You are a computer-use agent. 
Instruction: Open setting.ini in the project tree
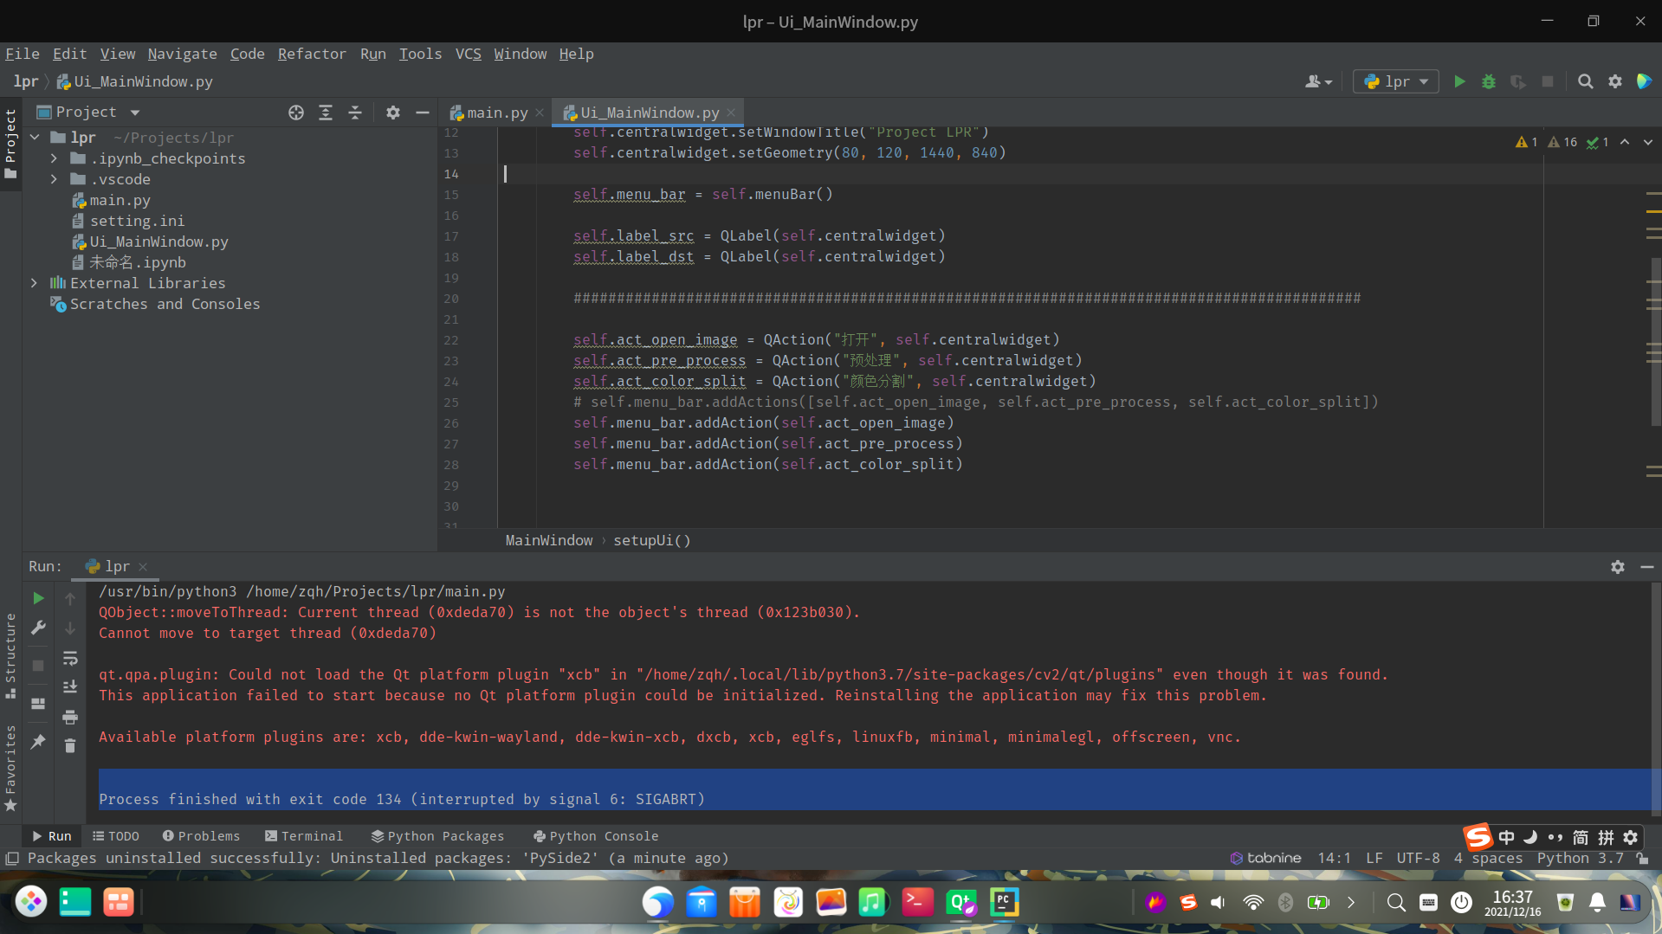click(137, 221)
